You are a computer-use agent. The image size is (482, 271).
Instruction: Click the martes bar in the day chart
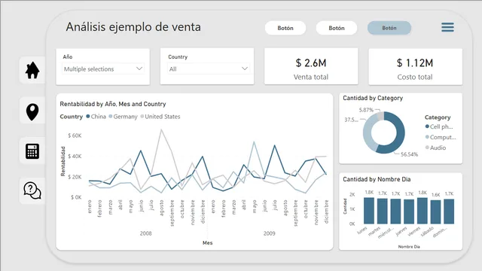click(x=382, y=211)
